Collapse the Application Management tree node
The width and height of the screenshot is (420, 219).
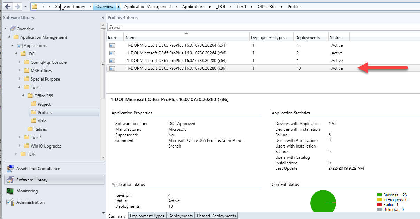coord(9,37)
